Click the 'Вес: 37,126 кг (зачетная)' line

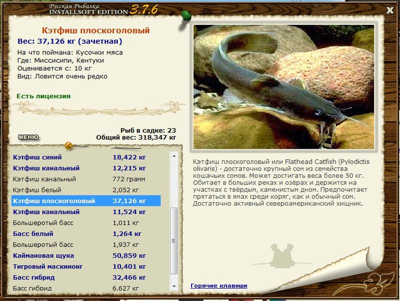(x=69, y=41)
